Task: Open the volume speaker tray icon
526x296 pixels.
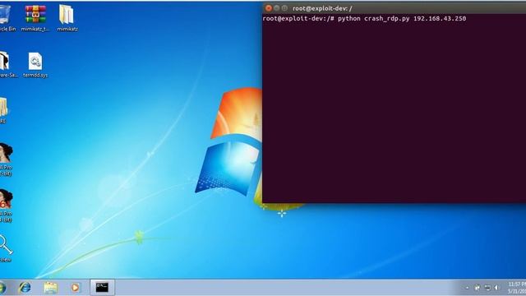Action: click(x=497, y=288)
